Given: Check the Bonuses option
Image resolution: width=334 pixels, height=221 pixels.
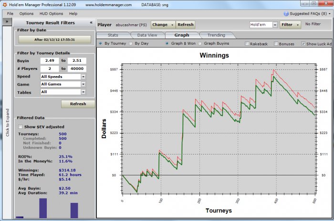Looking at the screenshot, I should coord(275,44).
